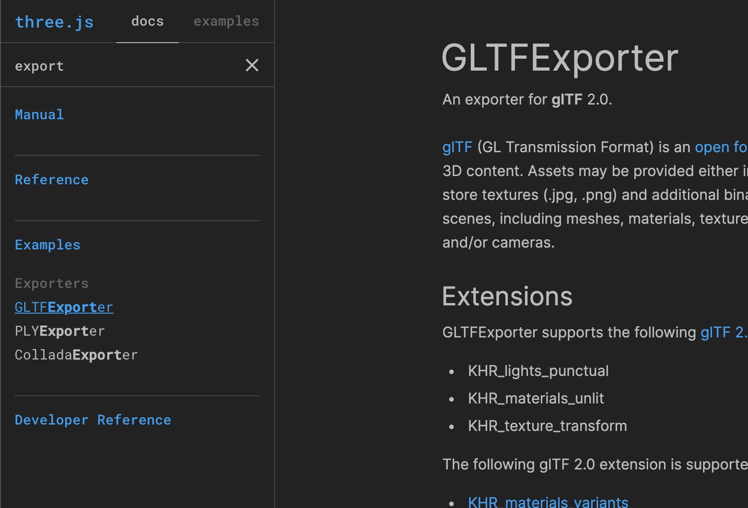Follow the glTF hyperlink in the description
Viewport: 748px width, 508px height.
[457, 147]
